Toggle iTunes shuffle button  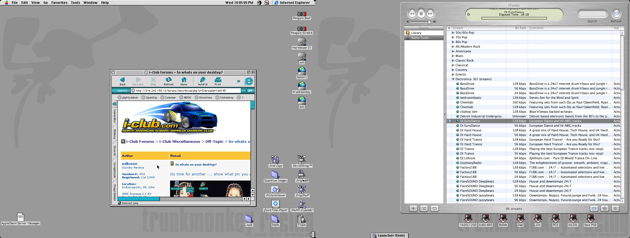(424, 208)
